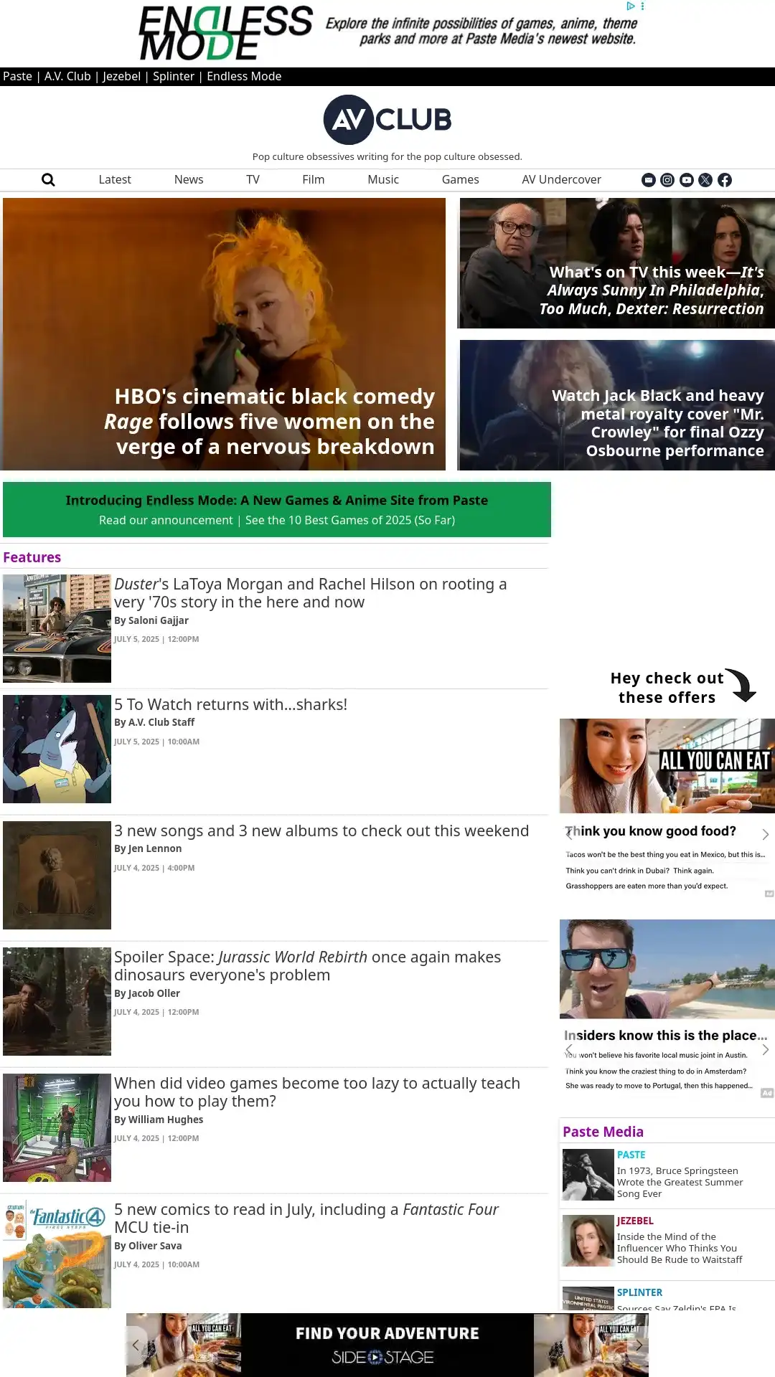Screen dimensions: 775x1377
Task: Click the 'ALL YOU CAN EAT' food ad image
Action: (667, 766)
